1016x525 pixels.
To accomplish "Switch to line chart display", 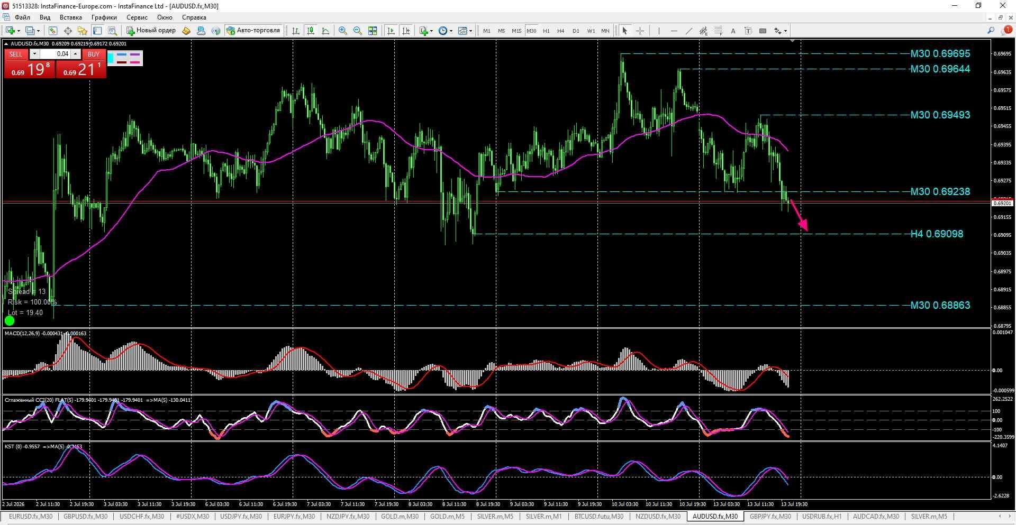I will pyautogui.click(x=325, y=31).
